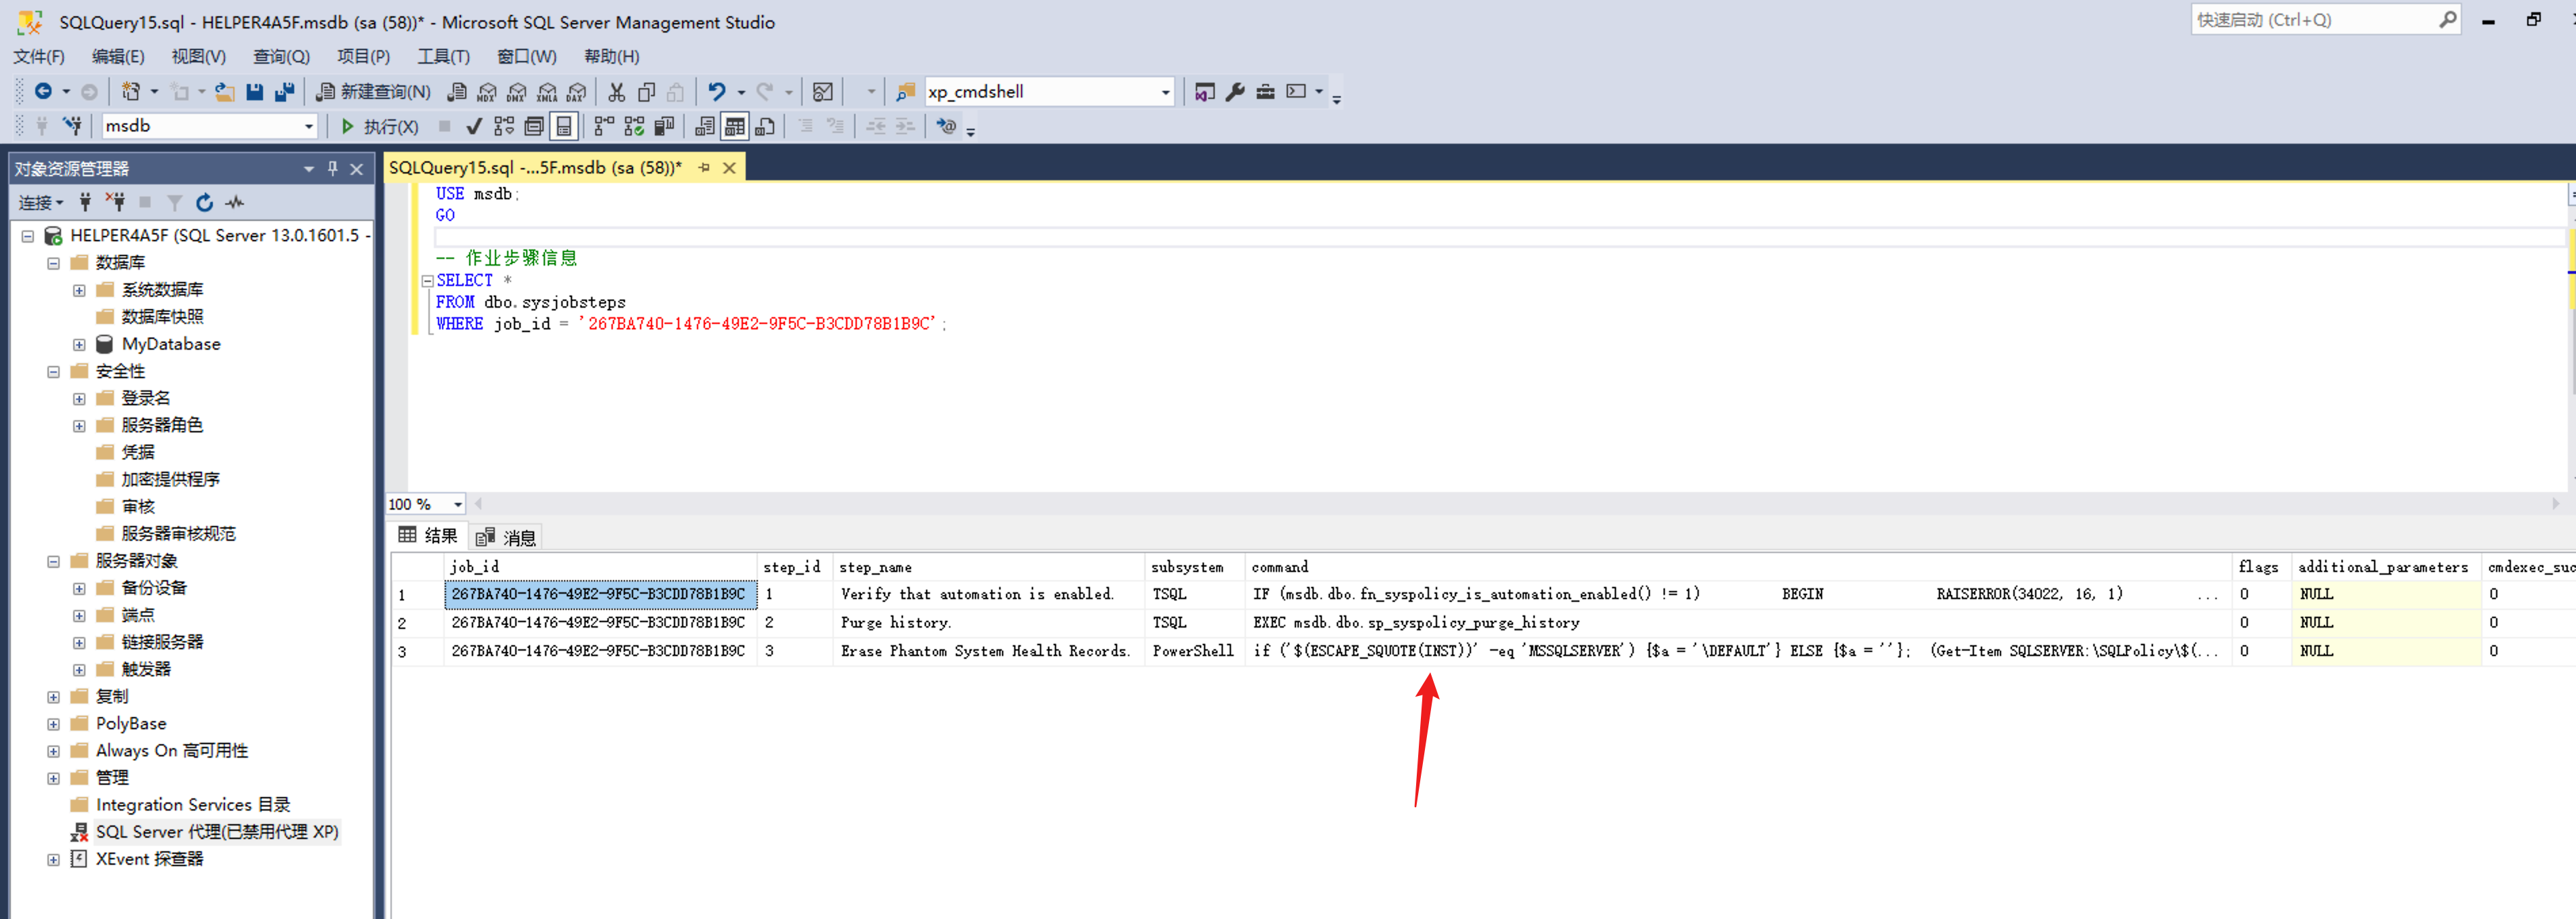Toggle Results to Grid mode
The width and height of the screenshot is (2576, 919).
(735, 126)
